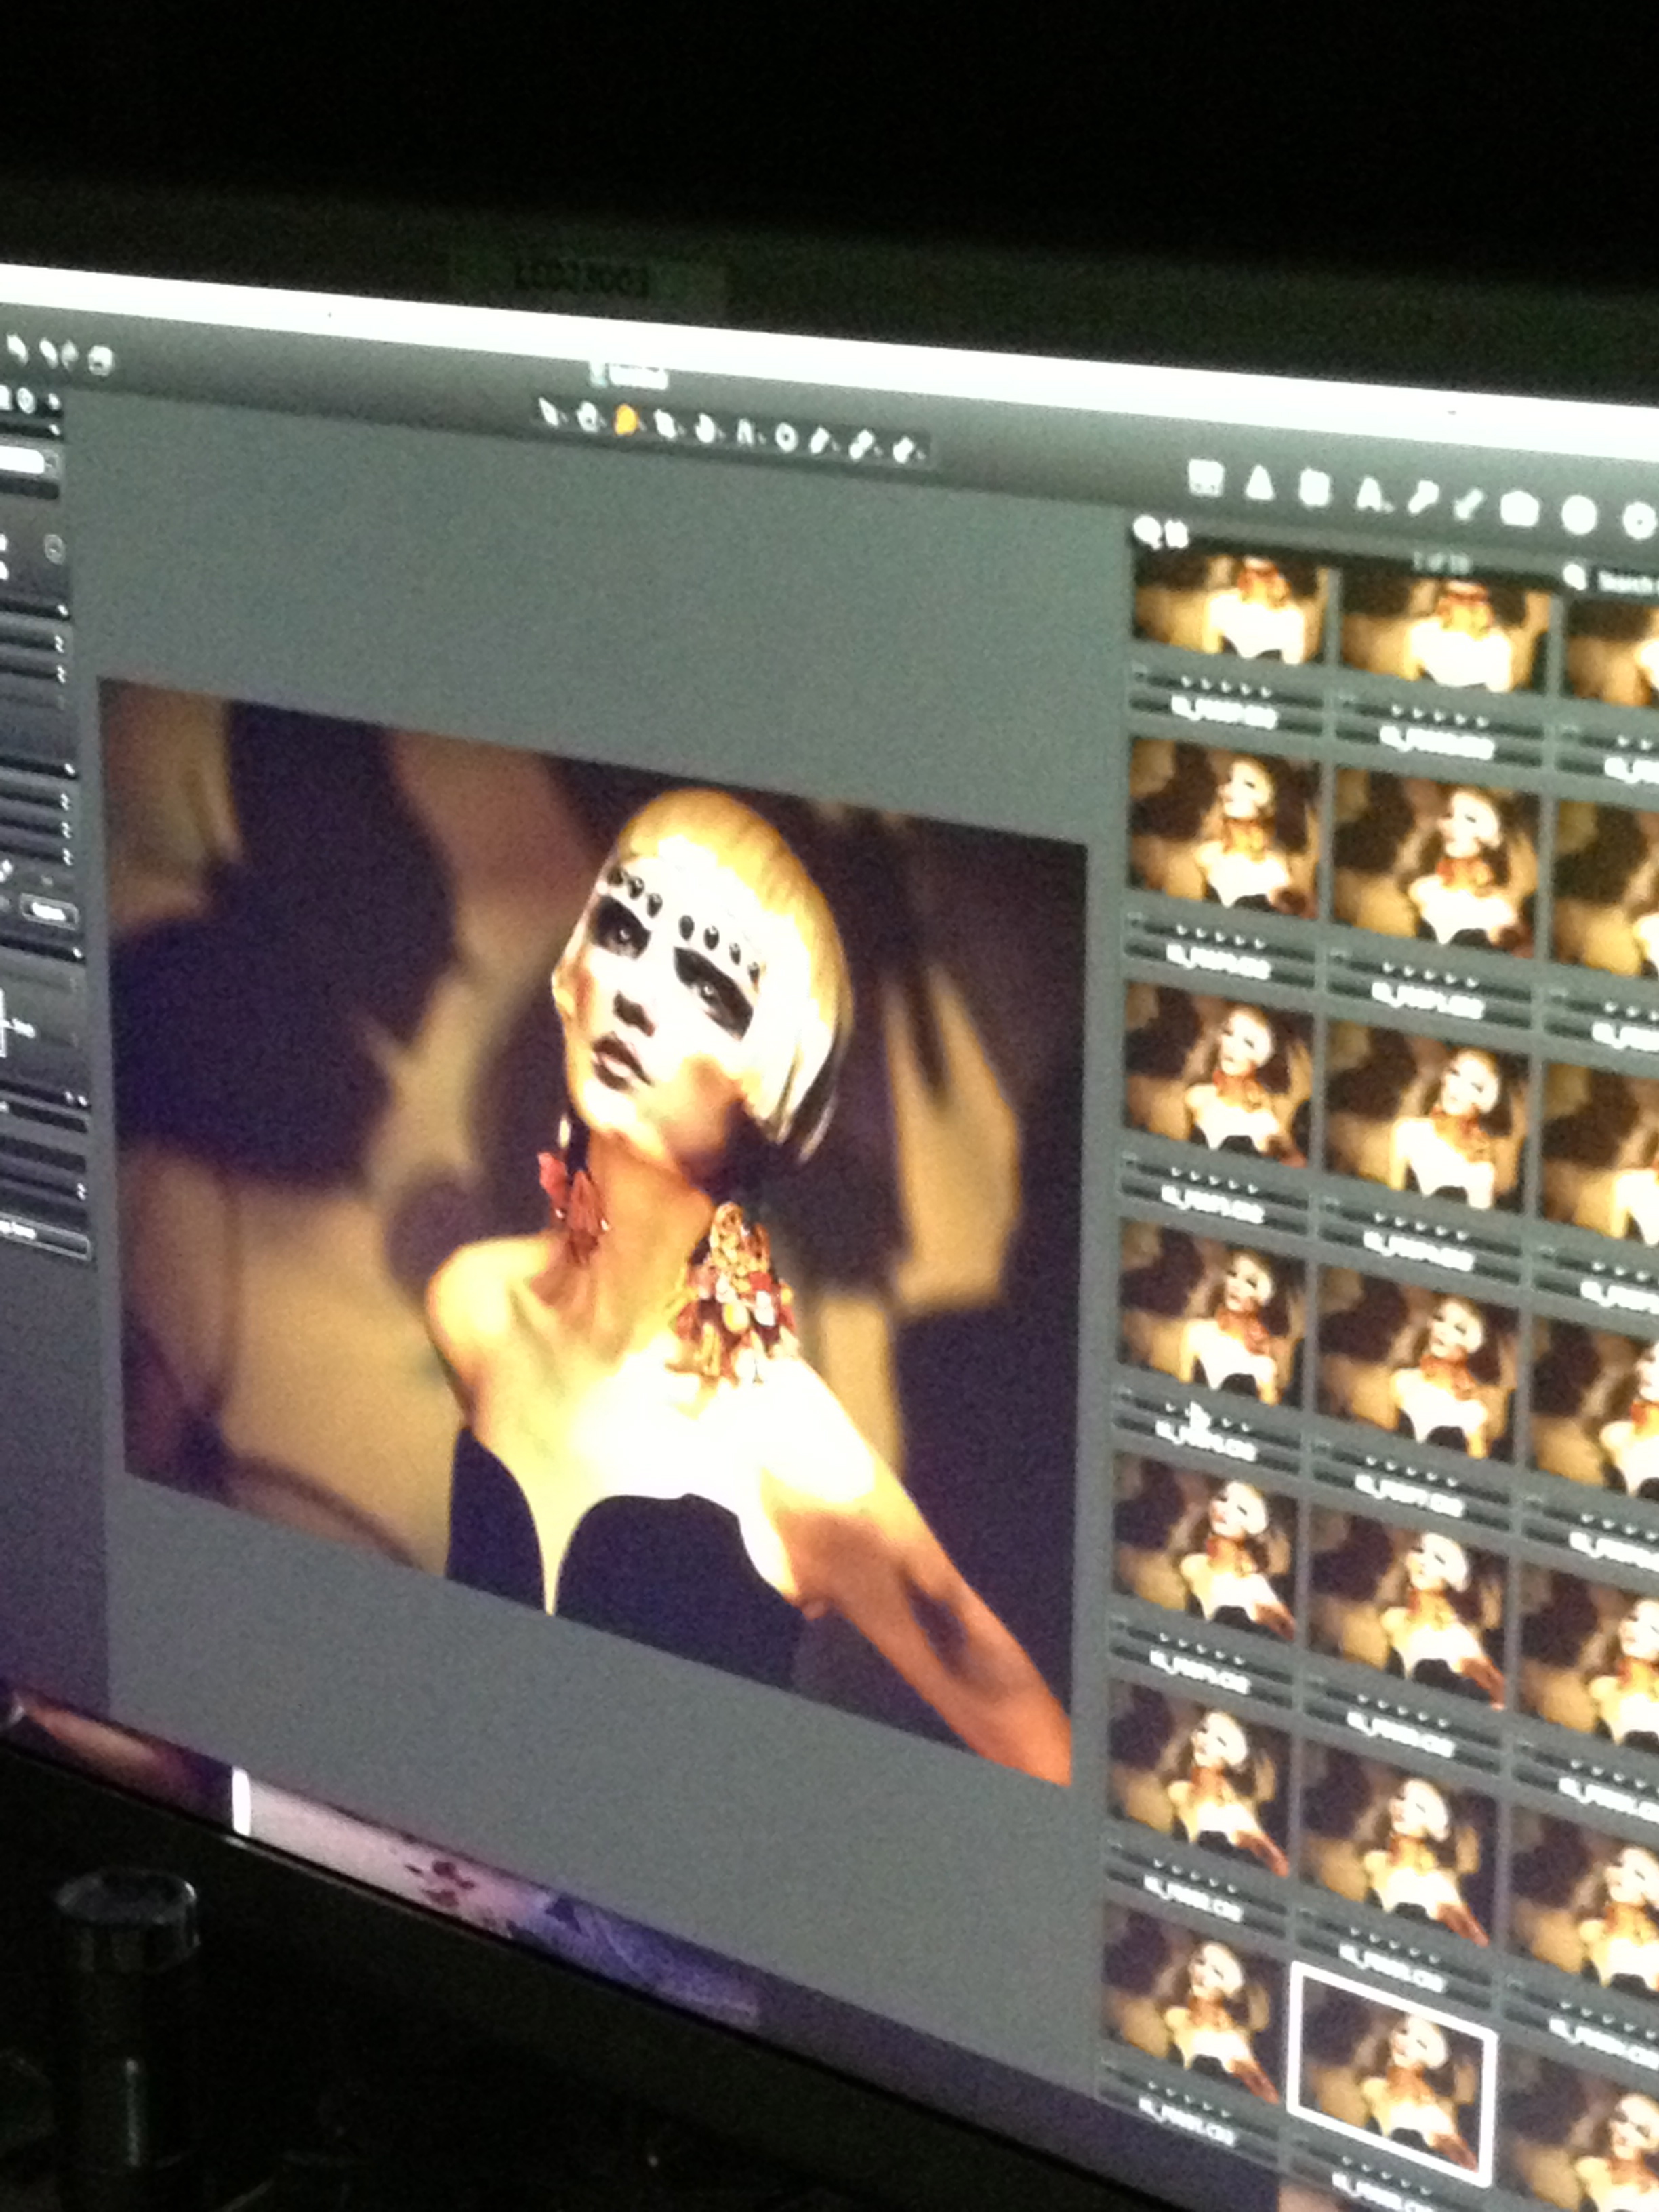Open first double-arrow dropdown below the circular icon

point(60,645)
